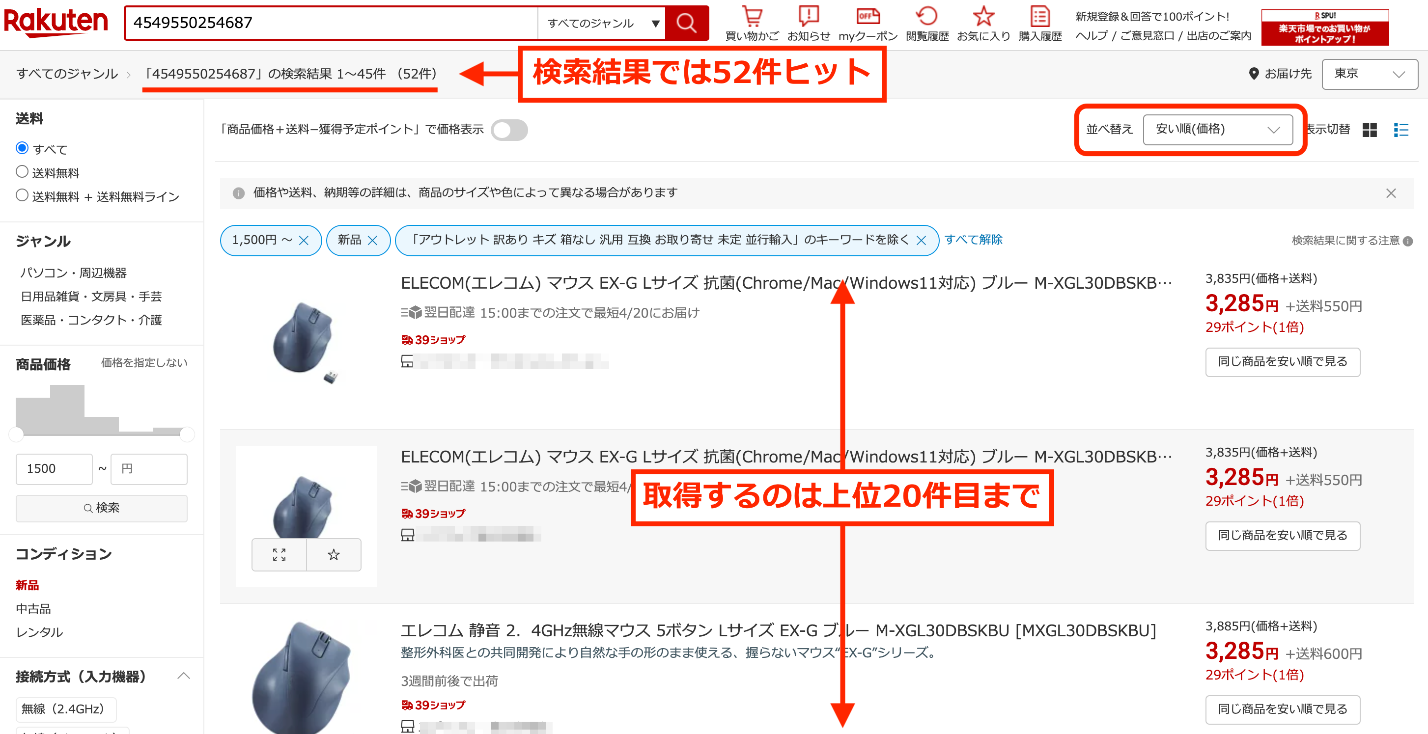The image size is (1428, 734).
Task: Open the 東京 delivery destination dropdown
Action: (1369, 74)
